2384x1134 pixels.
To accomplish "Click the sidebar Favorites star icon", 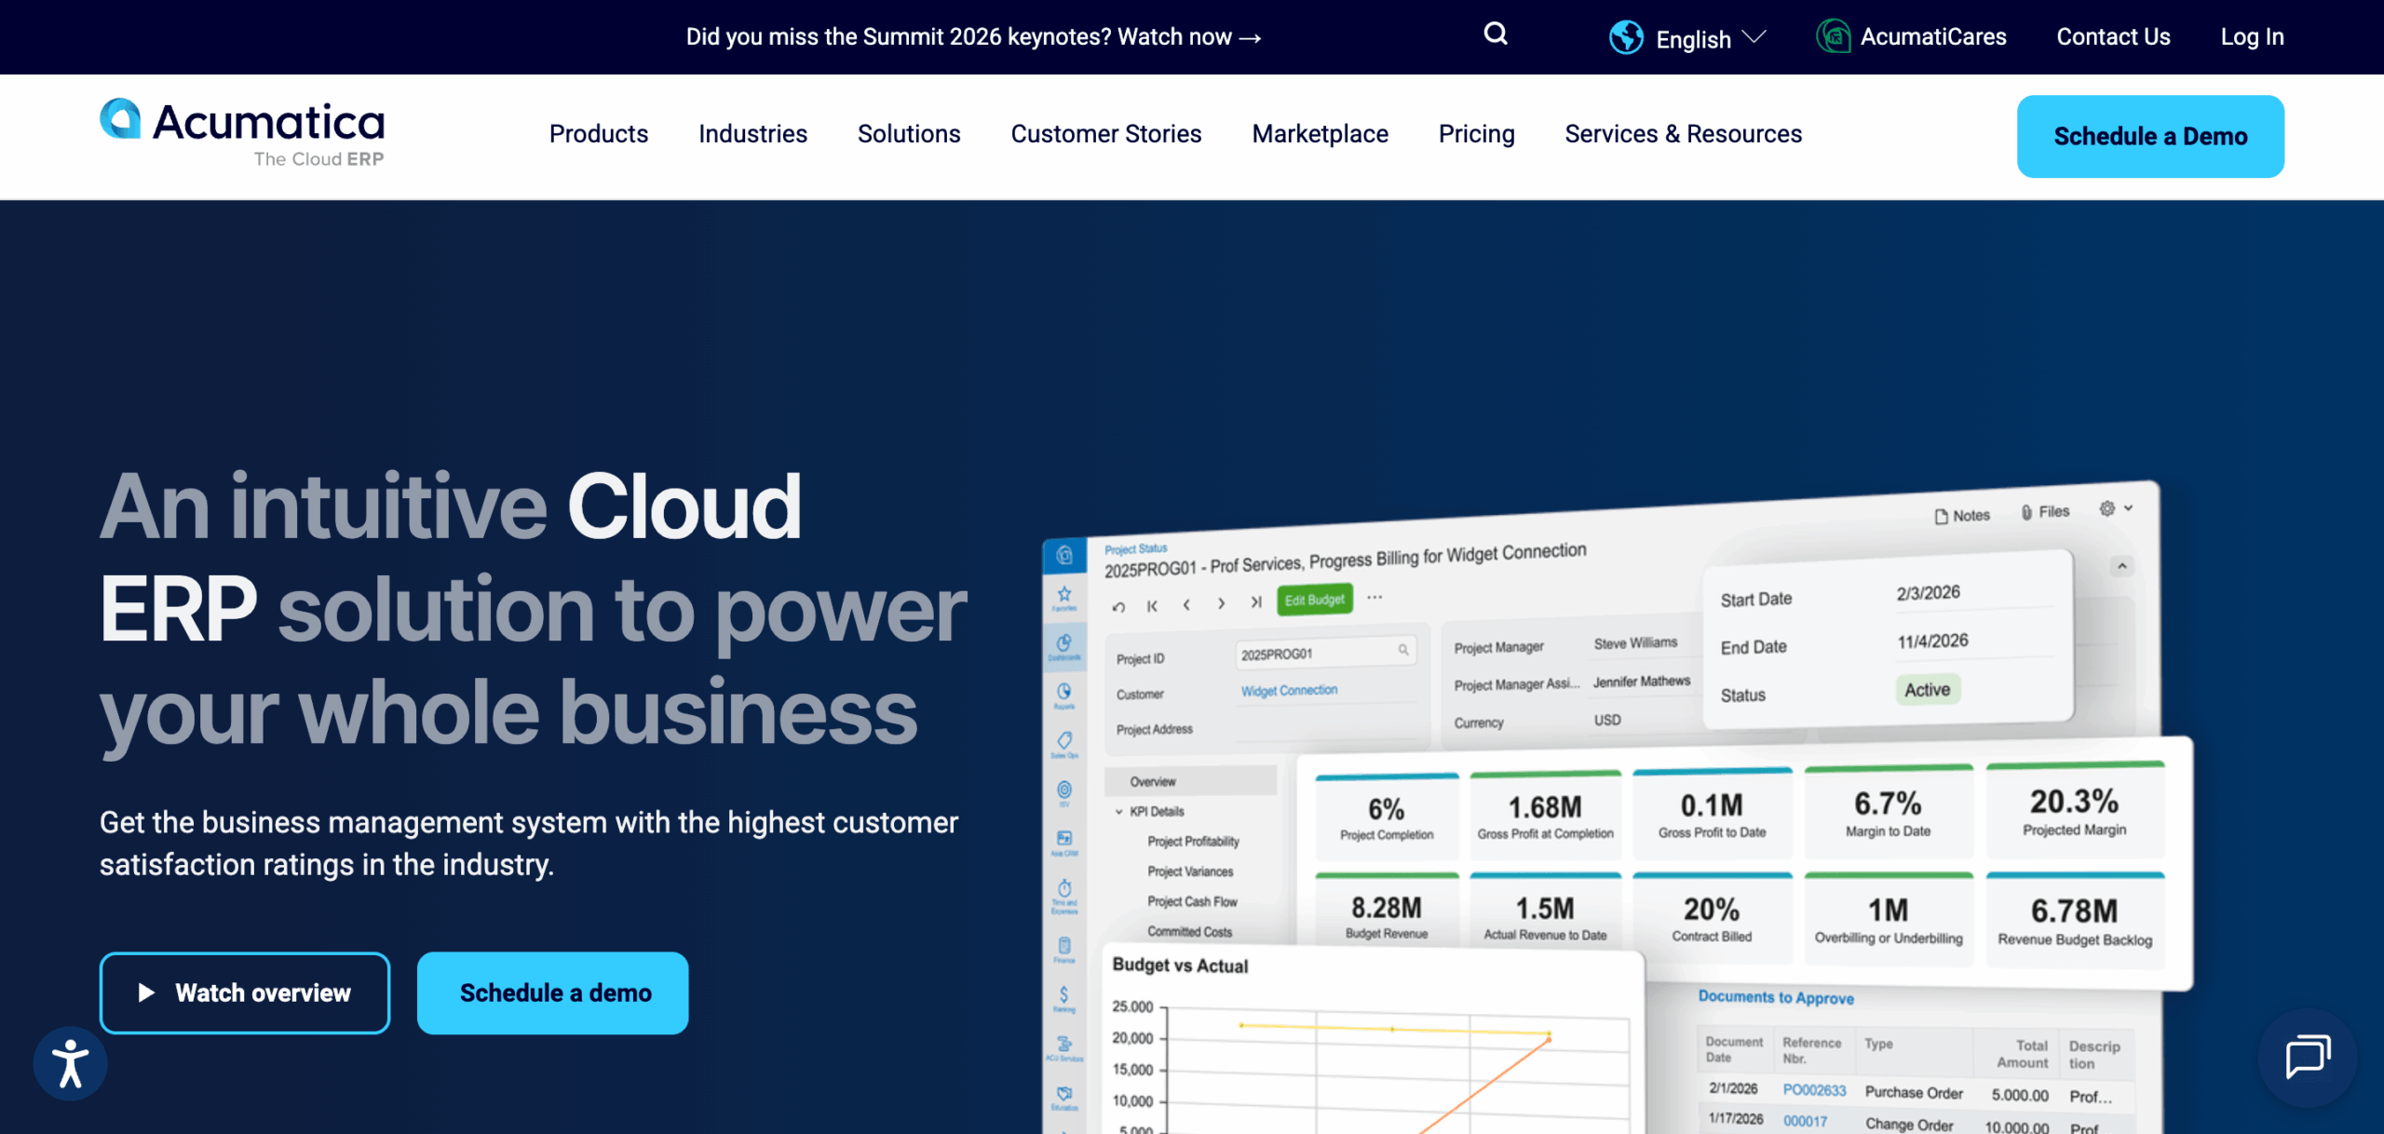I will pyautogui.click(x=1064, y=596).
